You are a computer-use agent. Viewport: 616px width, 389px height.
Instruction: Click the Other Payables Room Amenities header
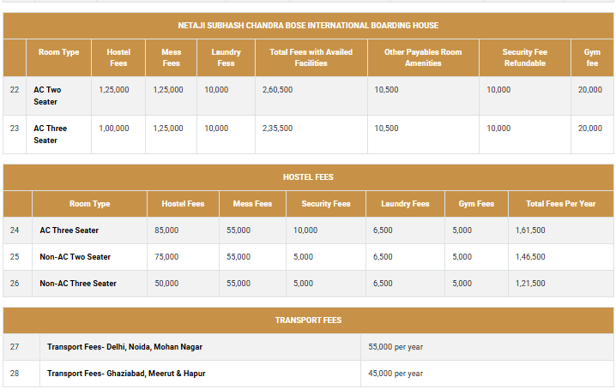coord(422,57)
